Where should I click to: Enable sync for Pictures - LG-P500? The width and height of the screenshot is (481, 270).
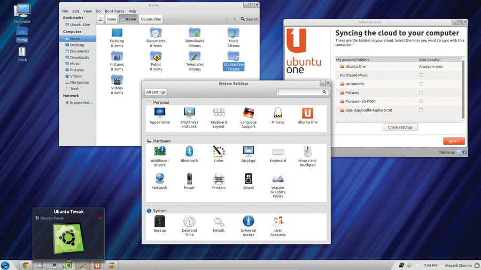click(421, 101)
